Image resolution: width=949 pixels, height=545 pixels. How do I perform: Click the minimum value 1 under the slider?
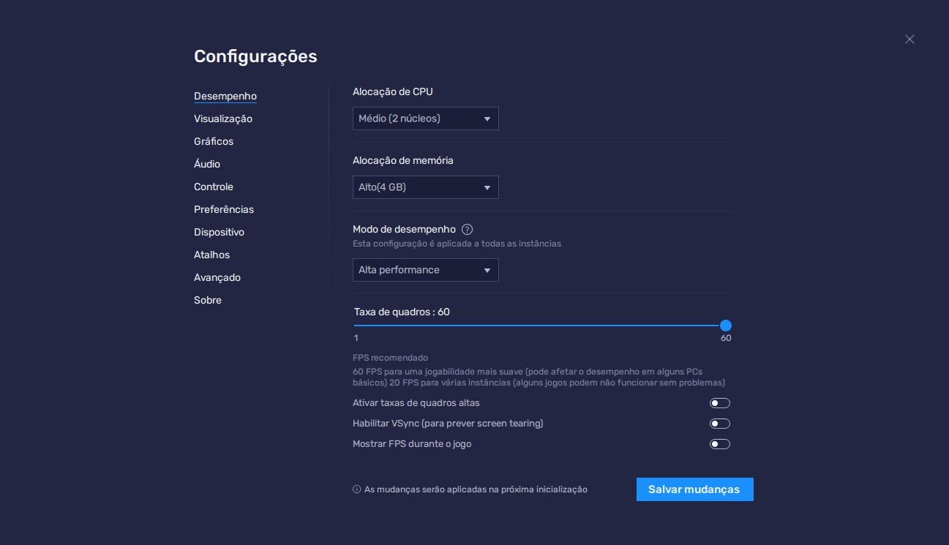coord(356,338)
